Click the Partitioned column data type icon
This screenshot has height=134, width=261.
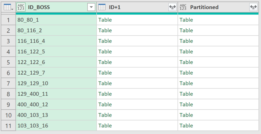183,7
